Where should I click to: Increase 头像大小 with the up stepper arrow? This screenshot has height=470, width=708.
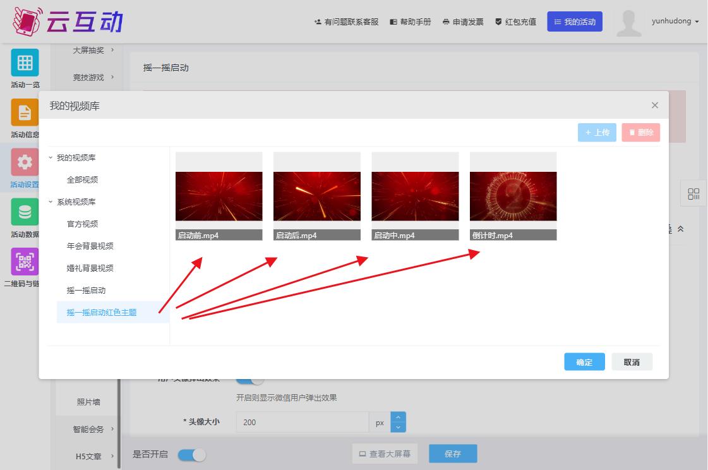[398, 417]
